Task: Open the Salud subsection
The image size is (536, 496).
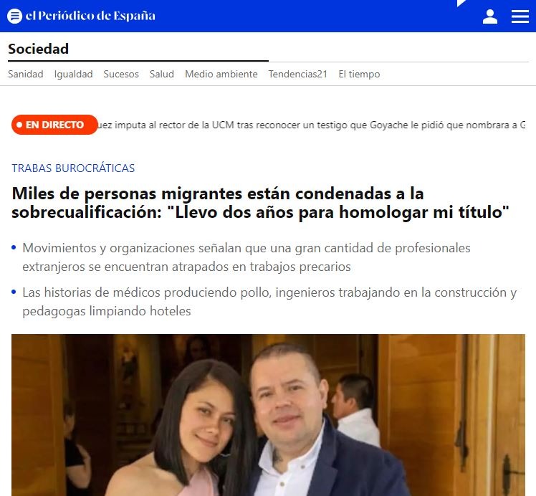Action: (162, 74)
